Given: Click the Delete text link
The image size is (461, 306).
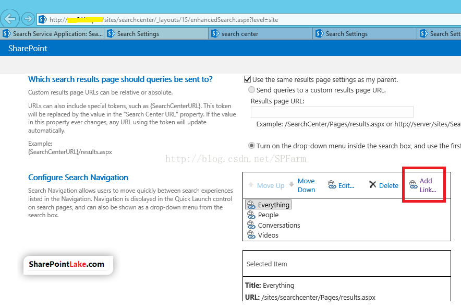Looking at the screenshot, I should pos(389,185).
